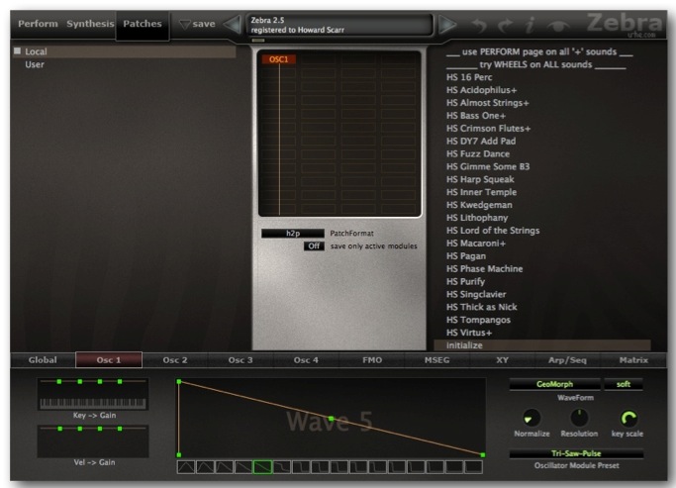
Task: Click the middle green handle on waveform
Action: pos(331,419)
